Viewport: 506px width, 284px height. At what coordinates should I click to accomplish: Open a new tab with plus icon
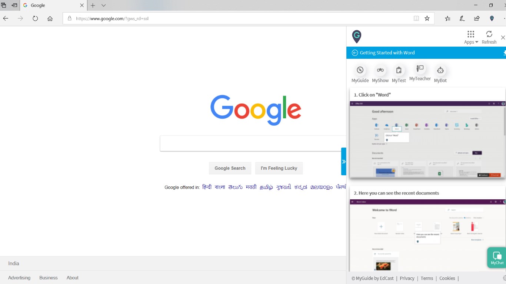point(93,5)
